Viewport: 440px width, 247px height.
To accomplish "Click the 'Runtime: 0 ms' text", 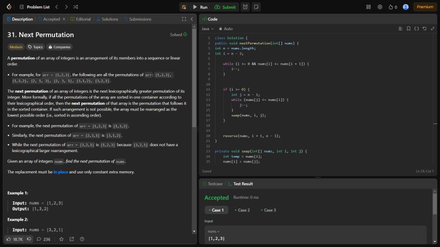I will 246,198.
